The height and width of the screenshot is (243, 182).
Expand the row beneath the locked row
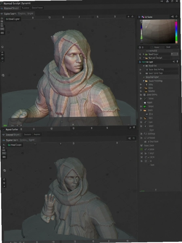tap(140, 73)
